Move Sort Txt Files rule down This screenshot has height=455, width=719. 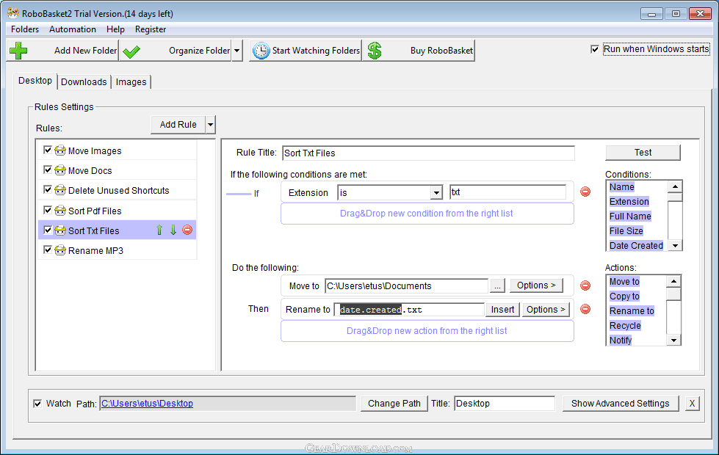click(173, 230)
